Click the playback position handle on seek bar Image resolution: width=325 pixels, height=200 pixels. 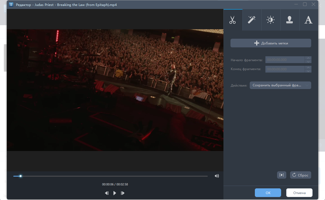[x=21, y=176]
